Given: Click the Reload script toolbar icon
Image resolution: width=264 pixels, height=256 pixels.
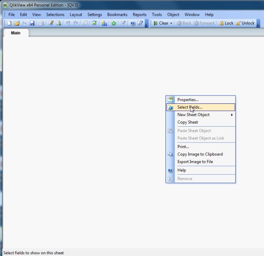Looking at the screenshot, I should point(59,23).
